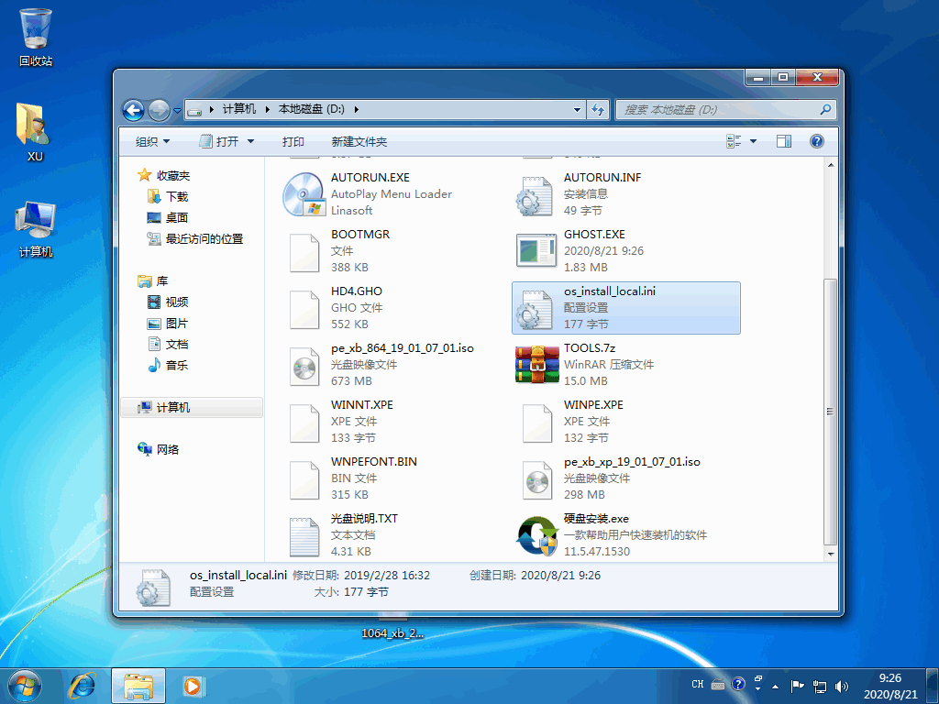The width and height of the screenshot is (939, 704).
Task: Open the volume control in the system tray
Action: click(x=842, y=685)
